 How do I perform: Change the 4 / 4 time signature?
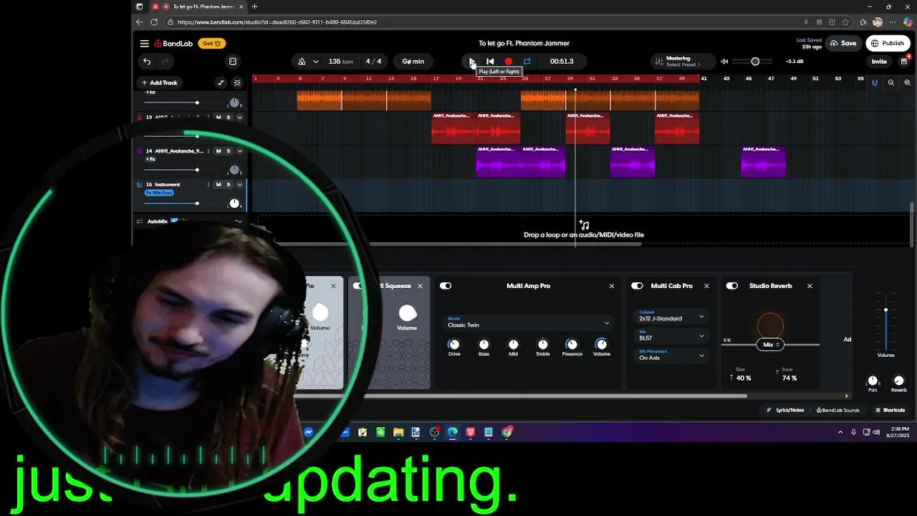[374, 62]
